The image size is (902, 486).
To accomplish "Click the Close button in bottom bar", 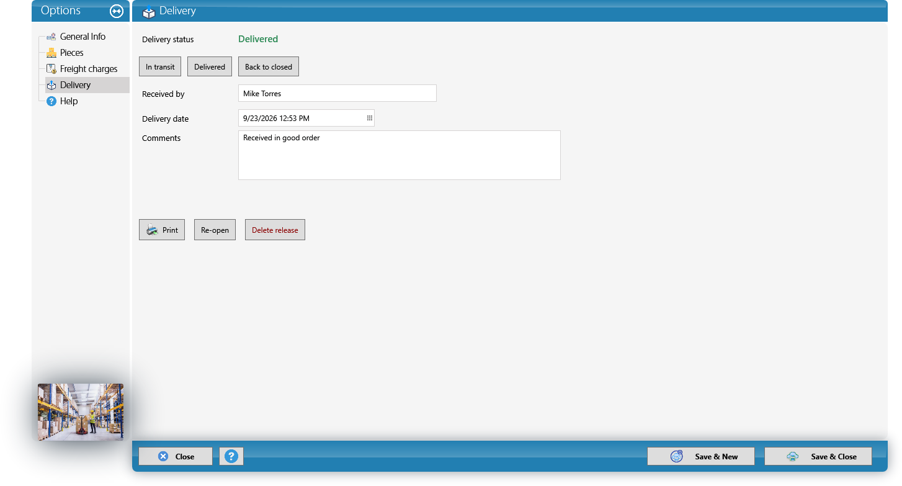I will [176, 456].
